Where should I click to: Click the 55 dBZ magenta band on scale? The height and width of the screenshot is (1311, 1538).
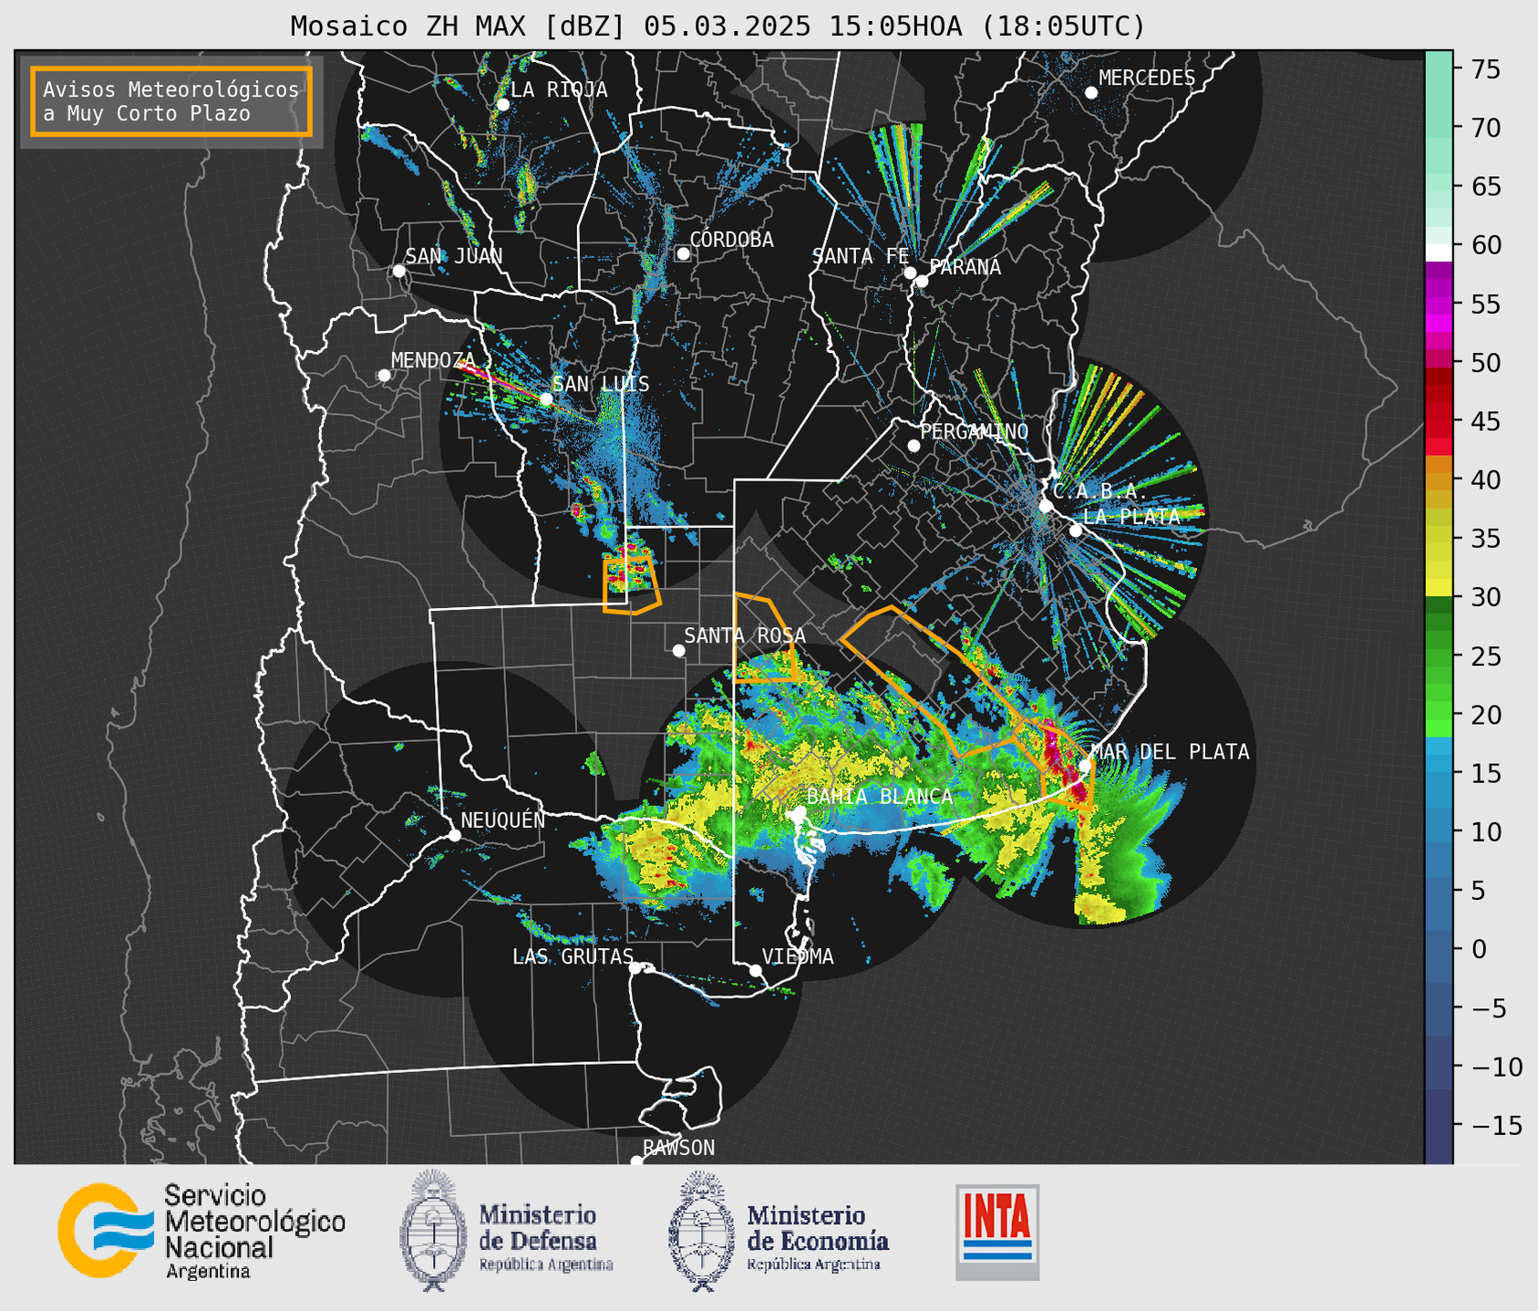coord(1439,304)
